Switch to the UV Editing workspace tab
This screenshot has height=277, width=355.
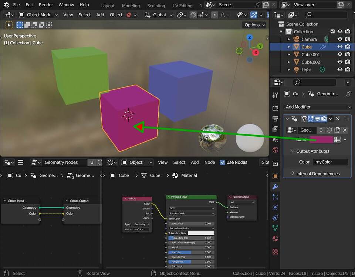(x=182, y=6)
